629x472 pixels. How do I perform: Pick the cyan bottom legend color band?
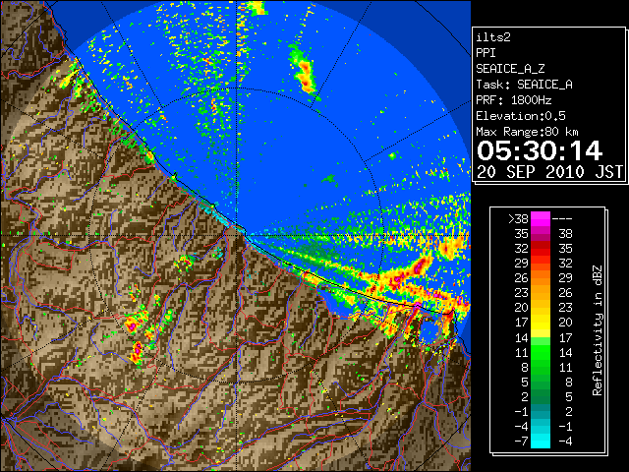point(541,441)
